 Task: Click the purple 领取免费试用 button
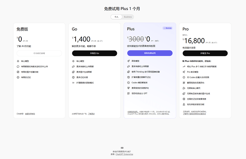[150, 53]
